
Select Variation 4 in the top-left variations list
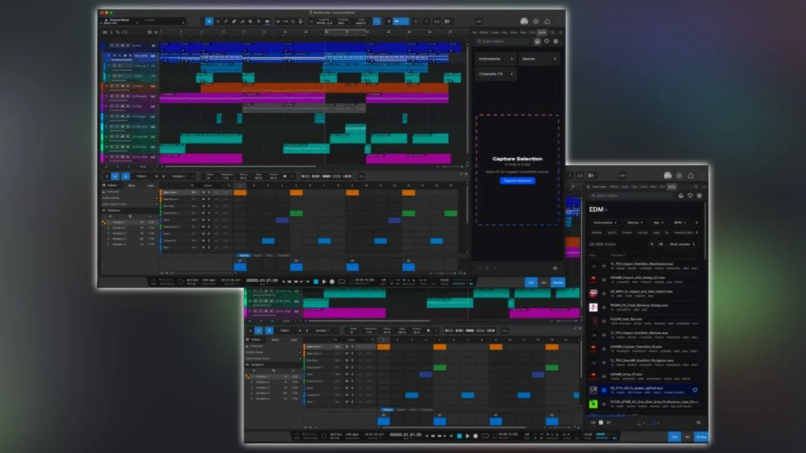click(x=118, y=239)
